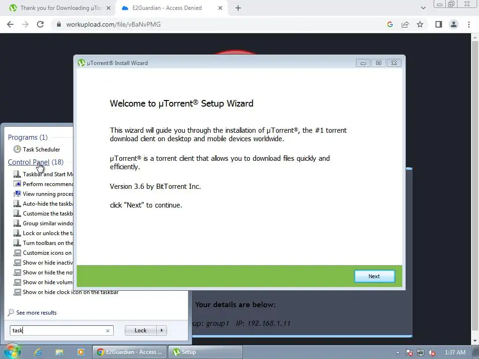Maximize the µTorrent Install Wizard window

[378, 63]
